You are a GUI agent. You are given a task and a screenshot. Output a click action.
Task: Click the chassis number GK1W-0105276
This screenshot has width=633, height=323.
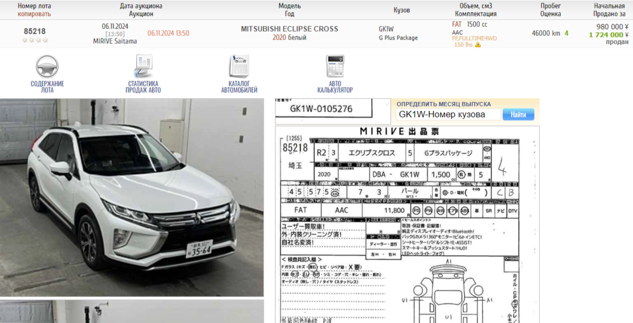321,109
